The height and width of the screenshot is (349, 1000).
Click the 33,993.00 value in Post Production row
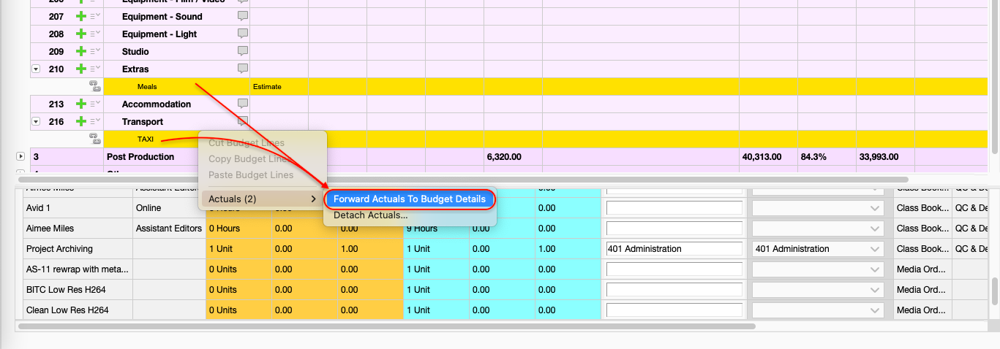pos(878,156)
